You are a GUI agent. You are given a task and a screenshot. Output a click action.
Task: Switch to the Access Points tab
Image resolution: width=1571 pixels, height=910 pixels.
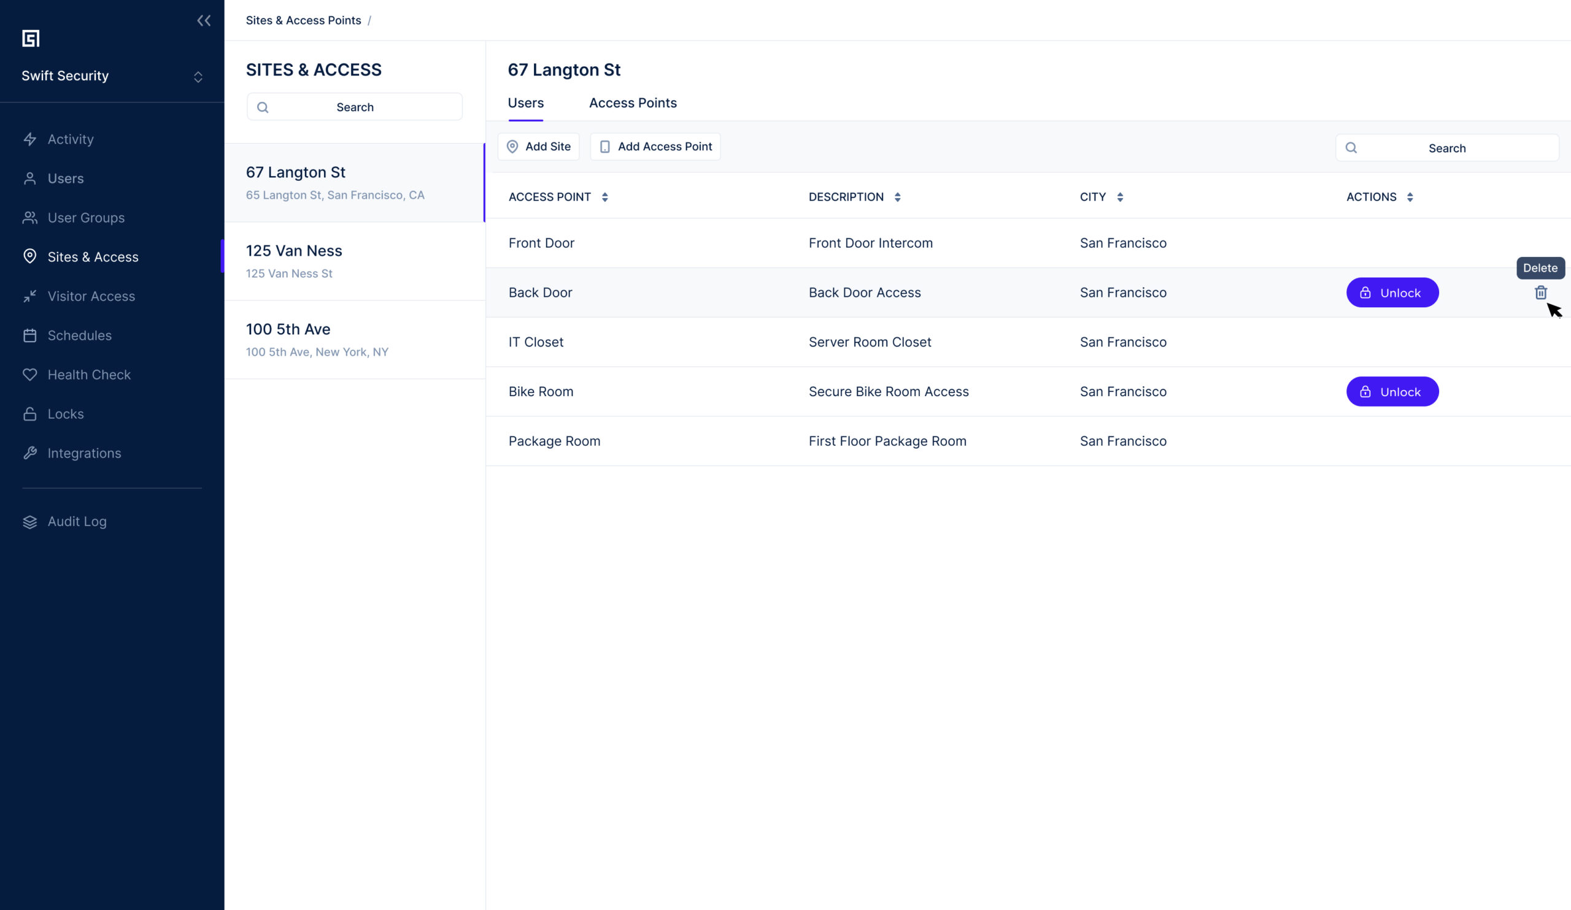tap(633, 103)
